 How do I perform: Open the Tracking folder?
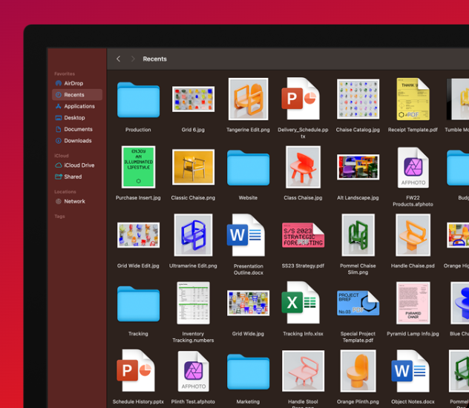138,303
